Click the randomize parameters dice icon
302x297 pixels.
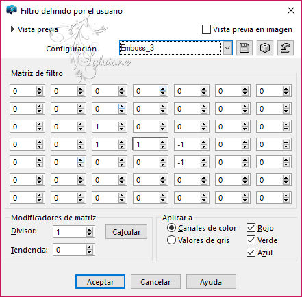click(x=265, y=48)
